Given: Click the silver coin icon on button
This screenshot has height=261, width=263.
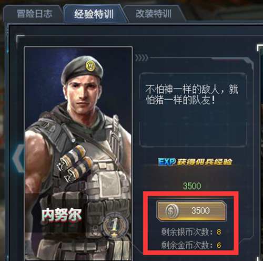Looking at the screenshot, I should coord(171,211).
